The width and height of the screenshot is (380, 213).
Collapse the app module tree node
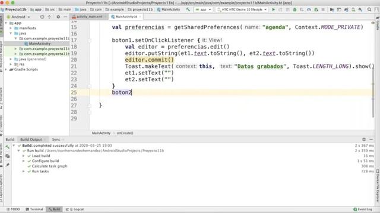[x=6, y=23]
